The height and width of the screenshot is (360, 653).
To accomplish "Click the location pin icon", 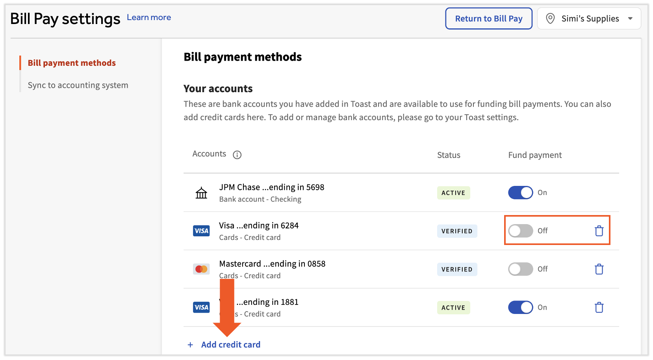I will (550, 19).
